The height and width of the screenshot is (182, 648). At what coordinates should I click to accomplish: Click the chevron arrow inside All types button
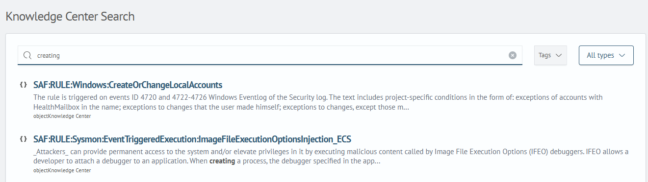pos(622,55)
